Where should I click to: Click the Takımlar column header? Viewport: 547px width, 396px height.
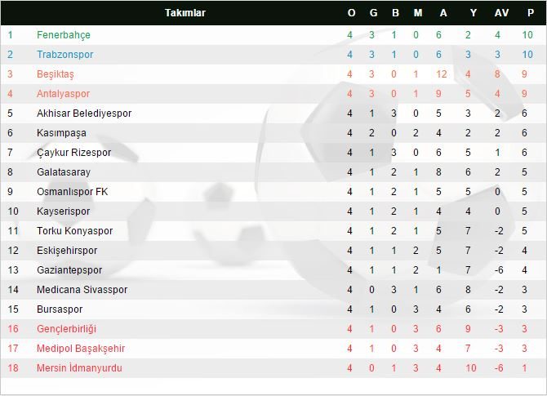click(x=185, y=13)
